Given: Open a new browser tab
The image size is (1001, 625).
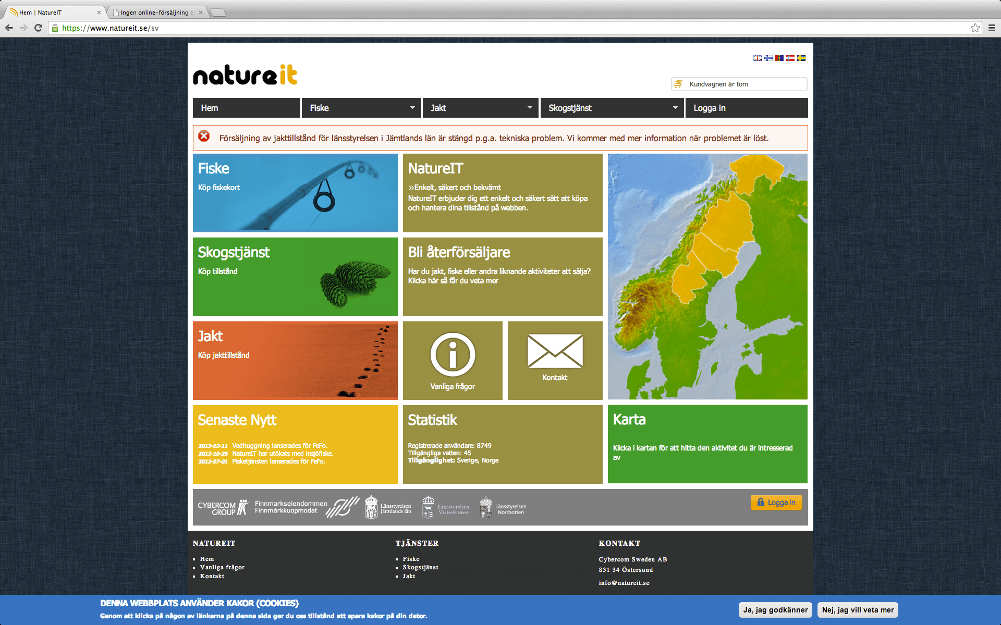Looking at the screenshot, I should (x=218, y=12).
